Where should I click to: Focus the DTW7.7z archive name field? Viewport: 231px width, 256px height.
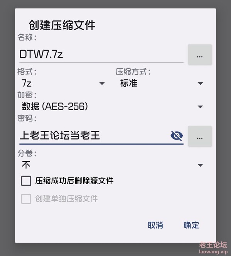pyautogui.click(x=101, y=55)
